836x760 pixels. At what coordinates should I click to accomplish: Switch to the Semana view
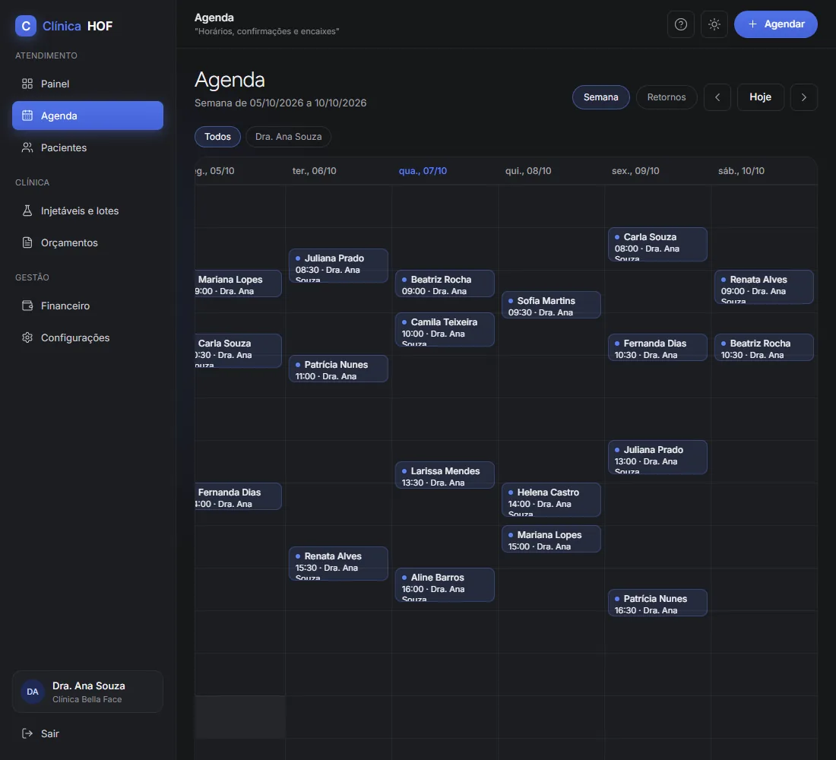(601, 97)
